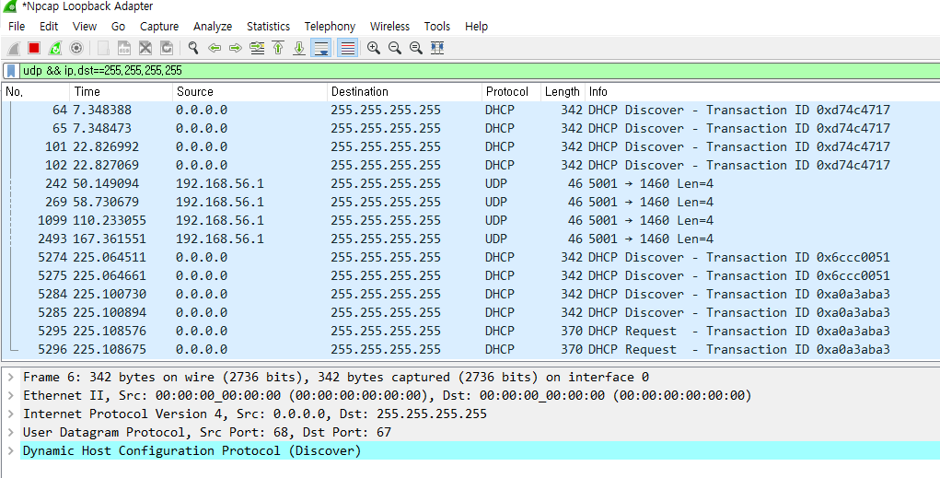Stop the packet capture with the red square
940x478 pixels.
(x=34, y=48)
